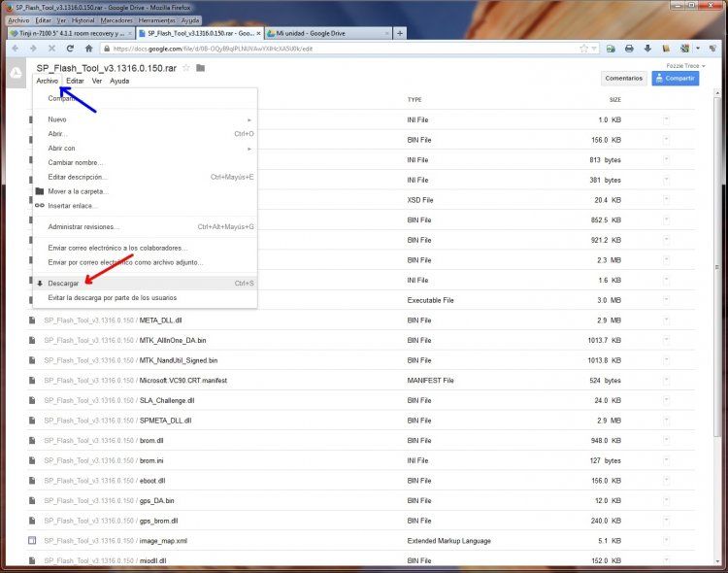Image resolution: width=728 pixels, height=573 pixels.
Task: Close the Mi unidad browser tab
Action: click(x=386, y=33)
